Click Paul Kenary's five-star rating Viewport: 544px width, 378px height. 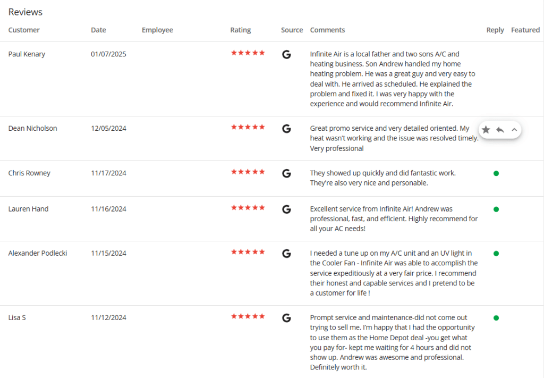pyautogui.click(x=248, y=53)
